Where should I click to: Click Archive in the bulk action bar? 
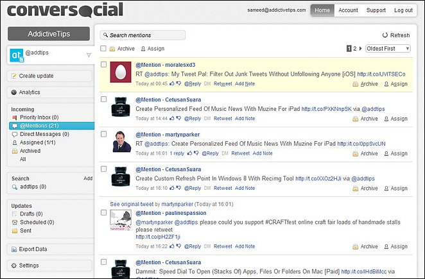(122, 49)
